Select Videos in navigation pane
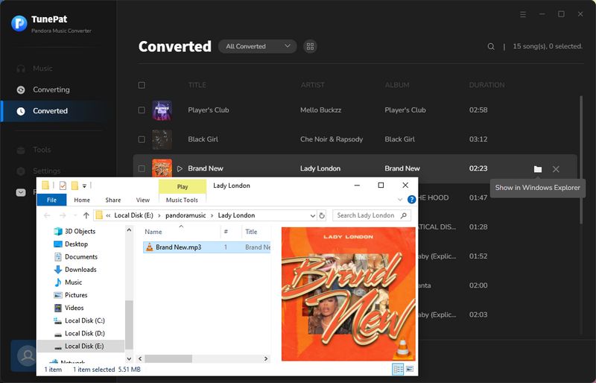The height and width of the screenshot is (383, 596). point(69,308)
